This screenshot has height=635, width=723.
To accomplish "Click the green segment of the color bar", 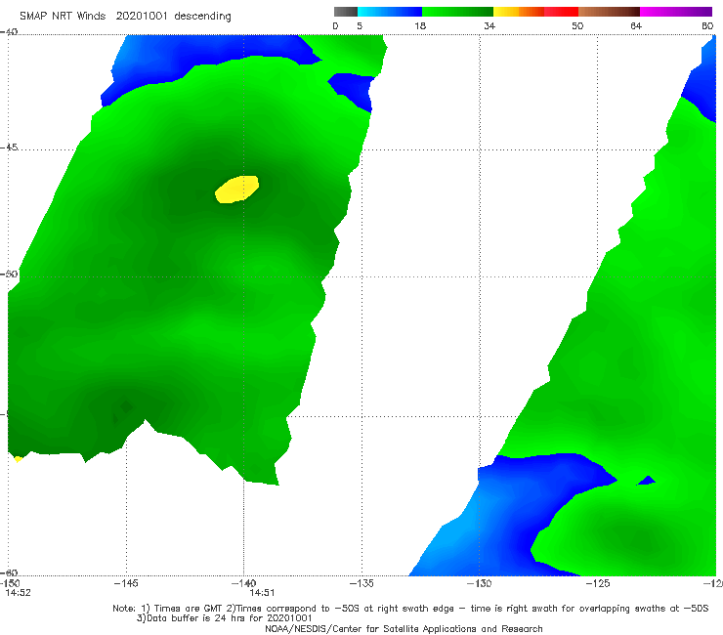I will click(x=457, y=12).
